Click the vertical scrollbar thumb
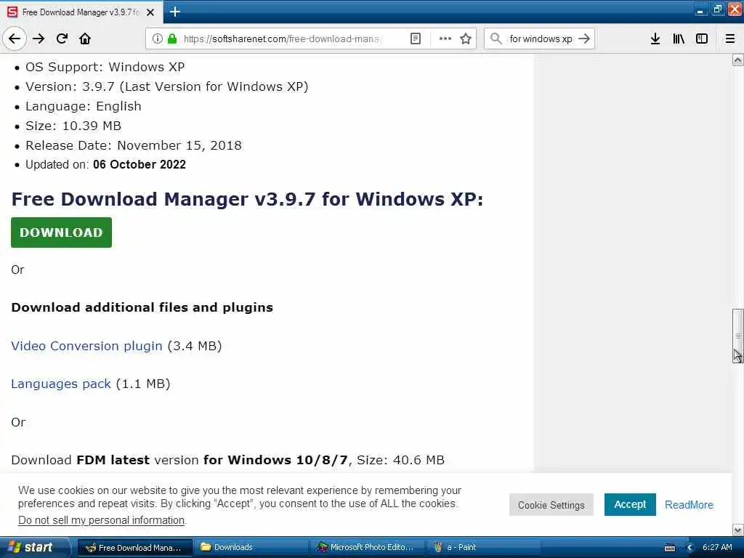Image resolution: width=744 pixels, height=558 pixels. pyautogui.click(x=737, y=336)
